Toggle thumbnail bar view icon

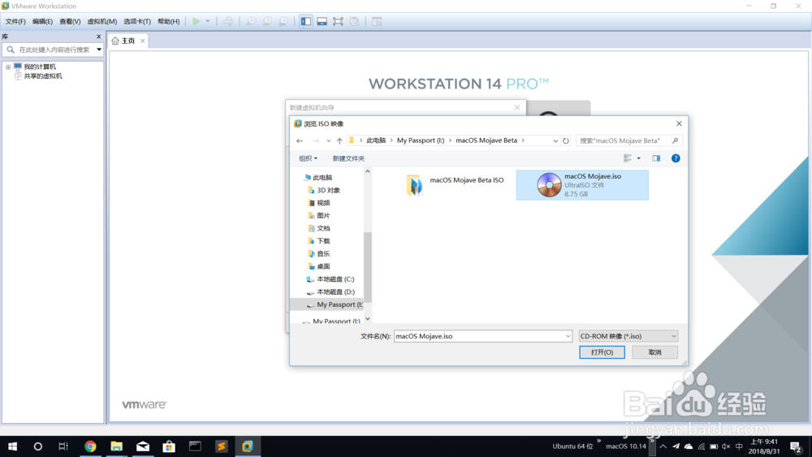[322, 21]
